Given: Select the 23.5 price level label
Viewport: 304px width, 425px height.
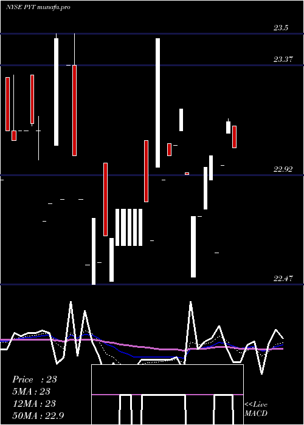Looking at the screenshot, I should [x=281, y=28].
